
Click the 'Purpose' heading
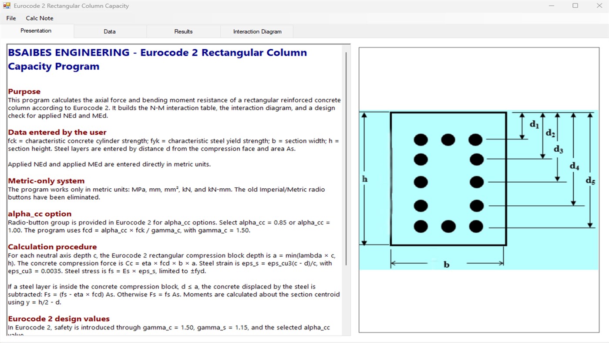(x=24, y=92)
